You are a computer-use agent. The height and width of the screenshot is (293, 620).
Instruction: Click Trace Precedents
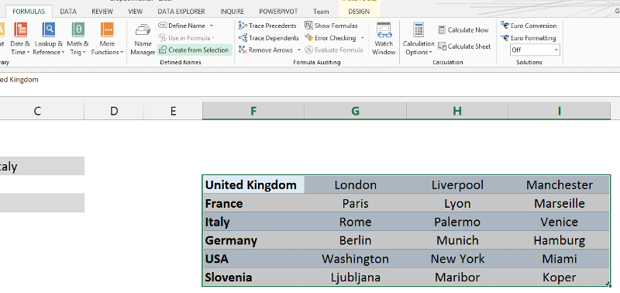point(267,26)
